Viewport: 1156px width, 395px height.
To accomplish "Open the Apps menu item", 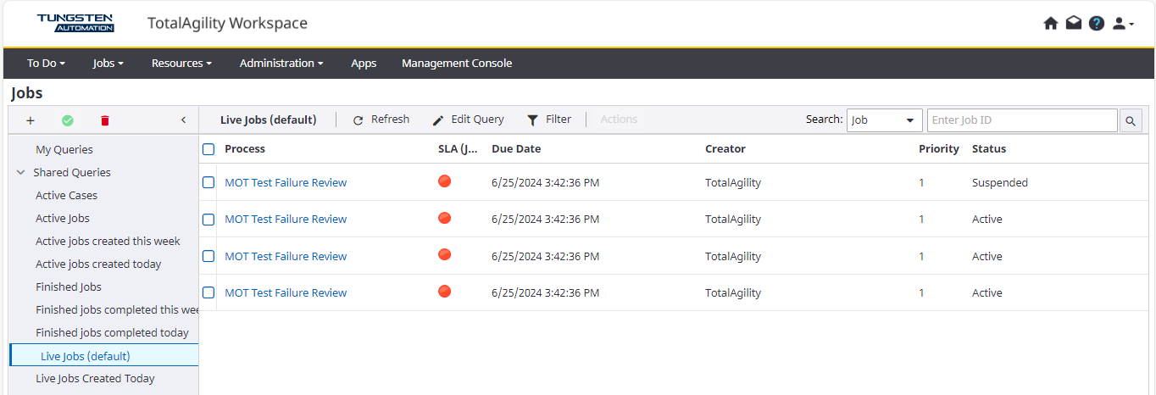I will pos(364,63).
